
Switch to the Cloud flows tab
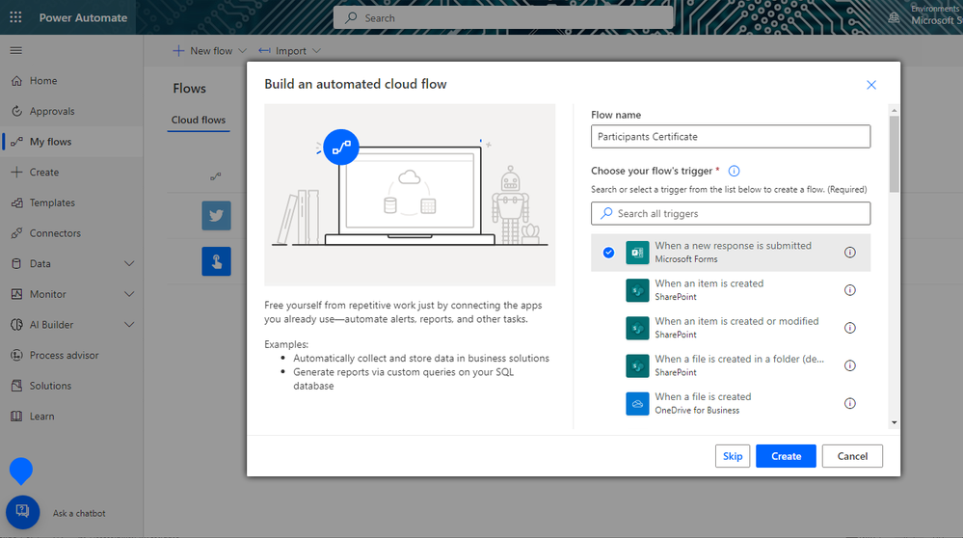point(198,120)
